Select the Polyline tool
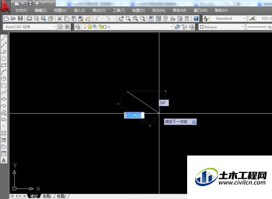Image resolution: width=272 pixels, height=199 pixels. click(4, 52)
